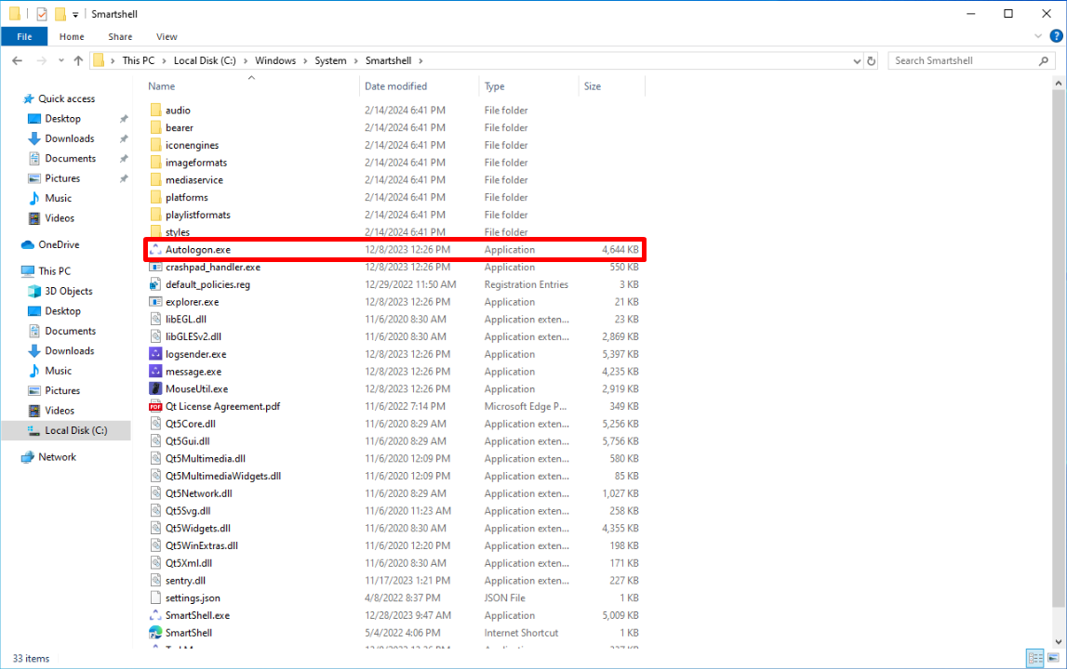Open the recent locations dropdown arrow
The image size is (1067, 669).
click(61, 60)
